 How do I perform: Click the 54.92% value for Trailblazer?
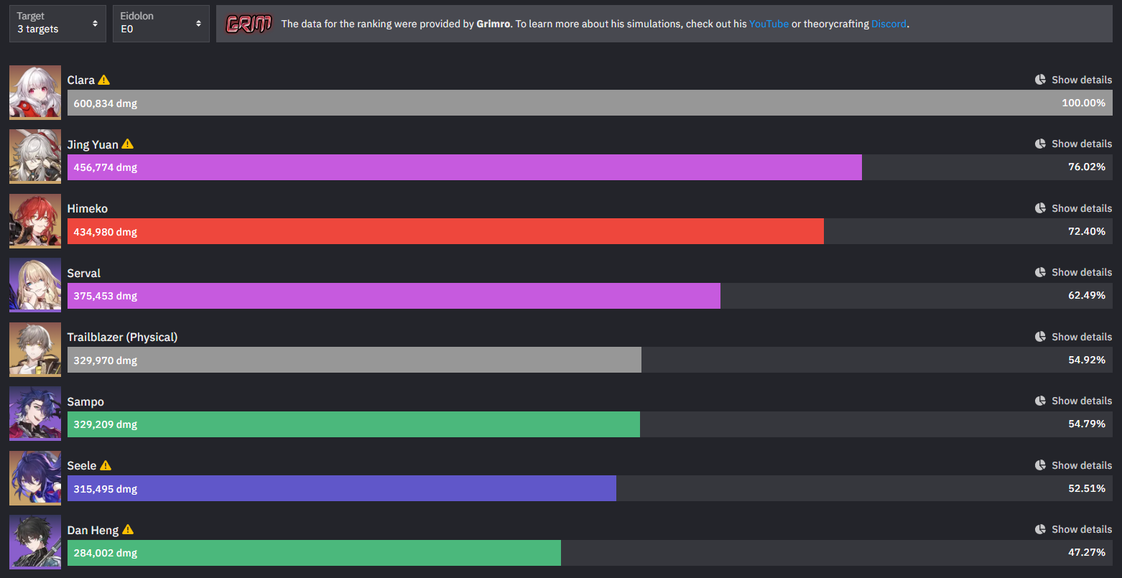point(1087,360)
